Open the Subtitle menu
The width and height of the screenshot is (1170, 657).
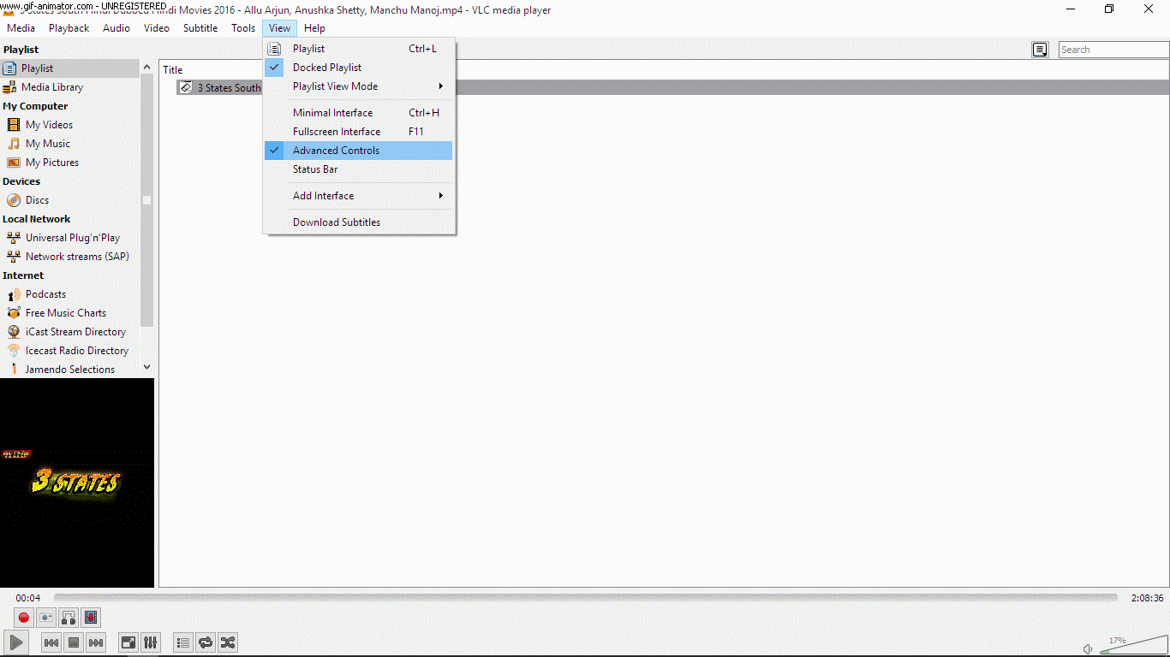(200, 28)
